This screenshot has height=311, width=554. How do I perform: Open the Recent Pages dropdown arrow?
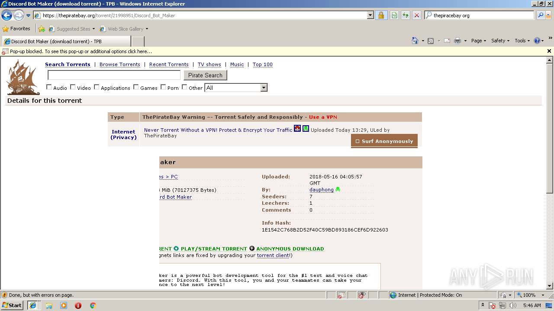(x=28, y=15)
